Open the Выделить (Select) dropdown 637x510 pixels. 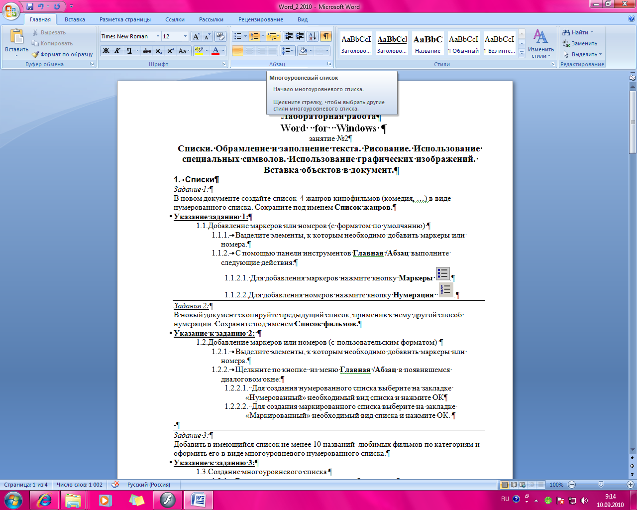click(583, 54)
